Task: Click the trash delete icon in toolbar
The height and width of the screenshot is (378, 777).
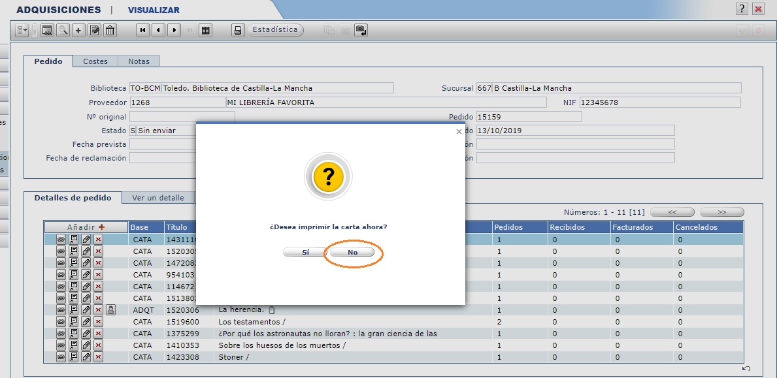Action: click(x=110, y=30)
